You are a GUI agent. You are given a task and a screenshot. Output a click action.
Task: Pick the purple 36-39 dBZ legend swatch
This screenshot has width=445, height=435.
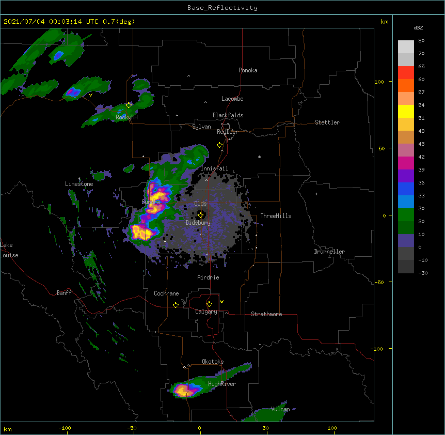coord(406,176)
